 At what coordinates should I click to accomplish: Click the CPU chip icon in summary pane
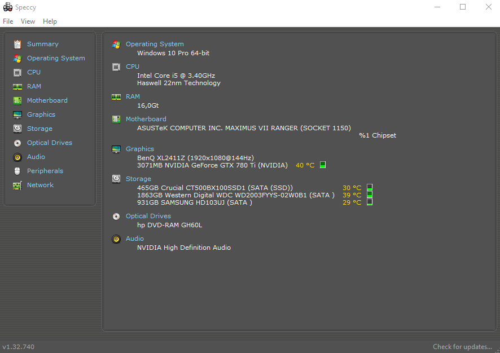116,67
